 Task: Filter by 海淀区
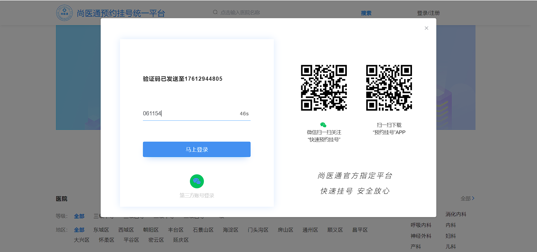click(231, 230)
